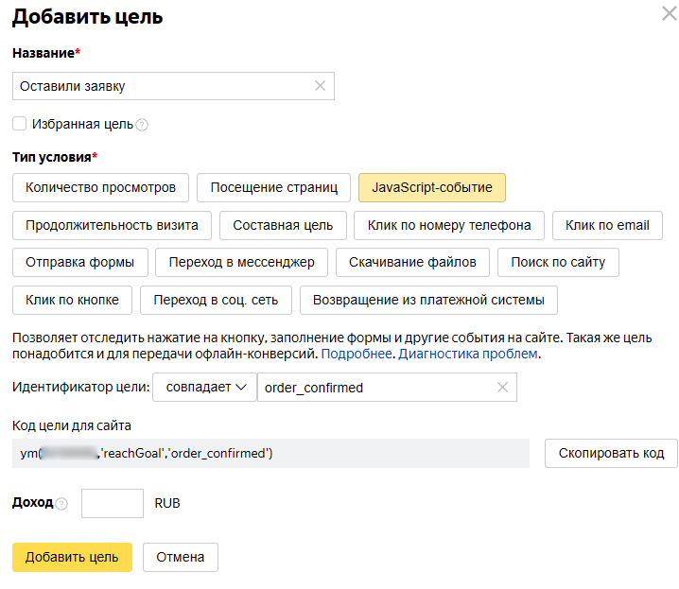This screenshot has width=679, height=589.
Task: Focus the income amount RUB field
Action: [112, 503]
